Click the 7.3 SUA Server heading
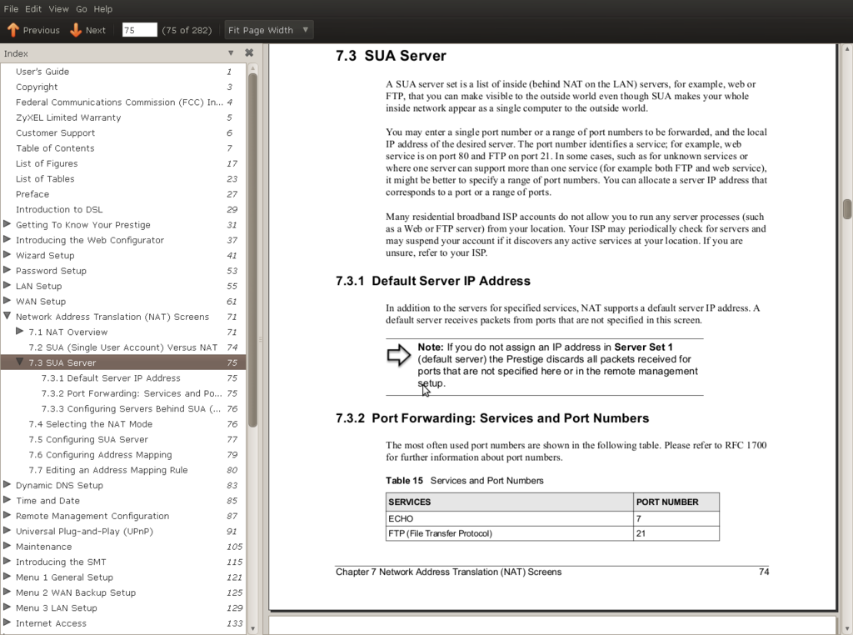The height and width of the screenshot is (635, 853). coord(391,56)
